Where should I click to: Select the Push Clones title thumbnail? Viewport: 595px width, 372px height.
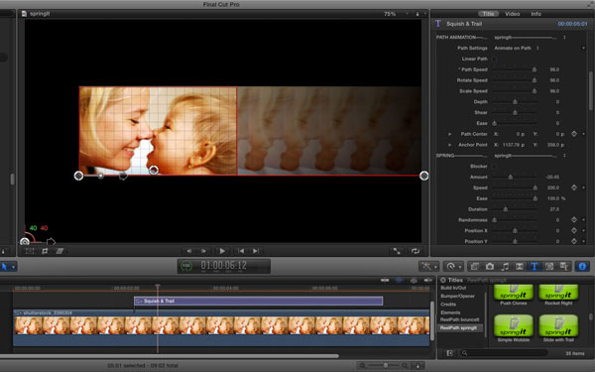tap(513, 293)
